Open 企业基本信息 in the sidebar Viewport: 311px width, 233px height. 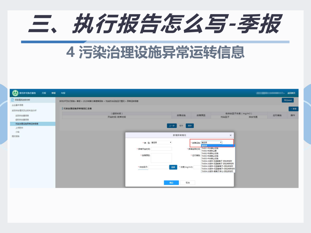(18, 105)
